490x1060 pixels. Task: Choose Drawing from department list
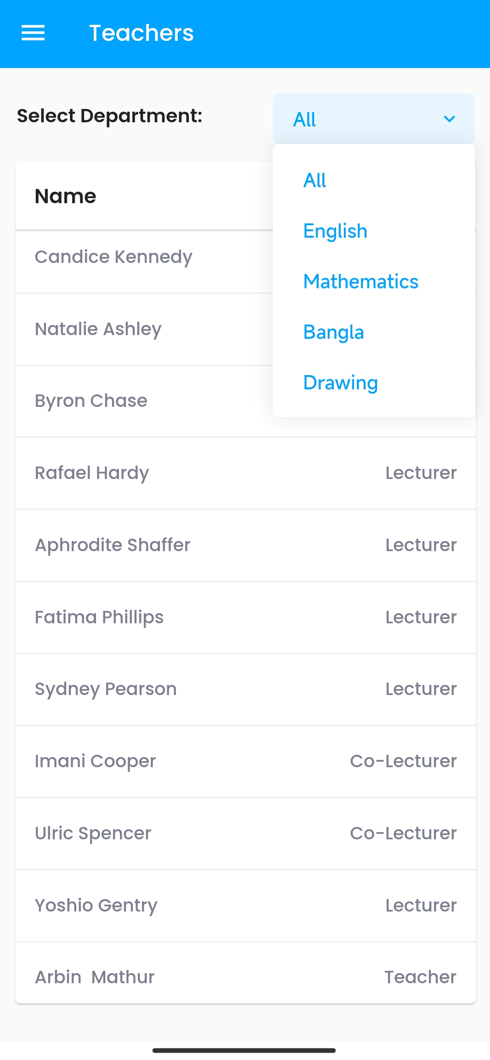tap(341, 382)
